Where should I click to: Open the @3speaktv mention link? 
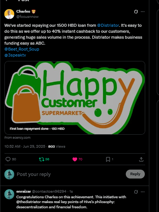tap(15, 55)
